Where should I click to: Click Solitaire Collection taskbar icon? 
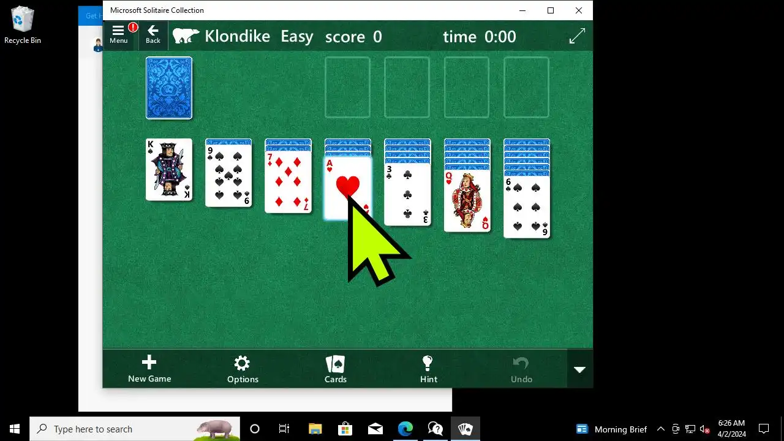465,429
